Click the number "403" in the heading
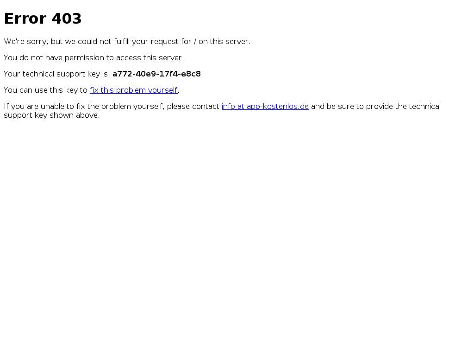 click(67, 19)
